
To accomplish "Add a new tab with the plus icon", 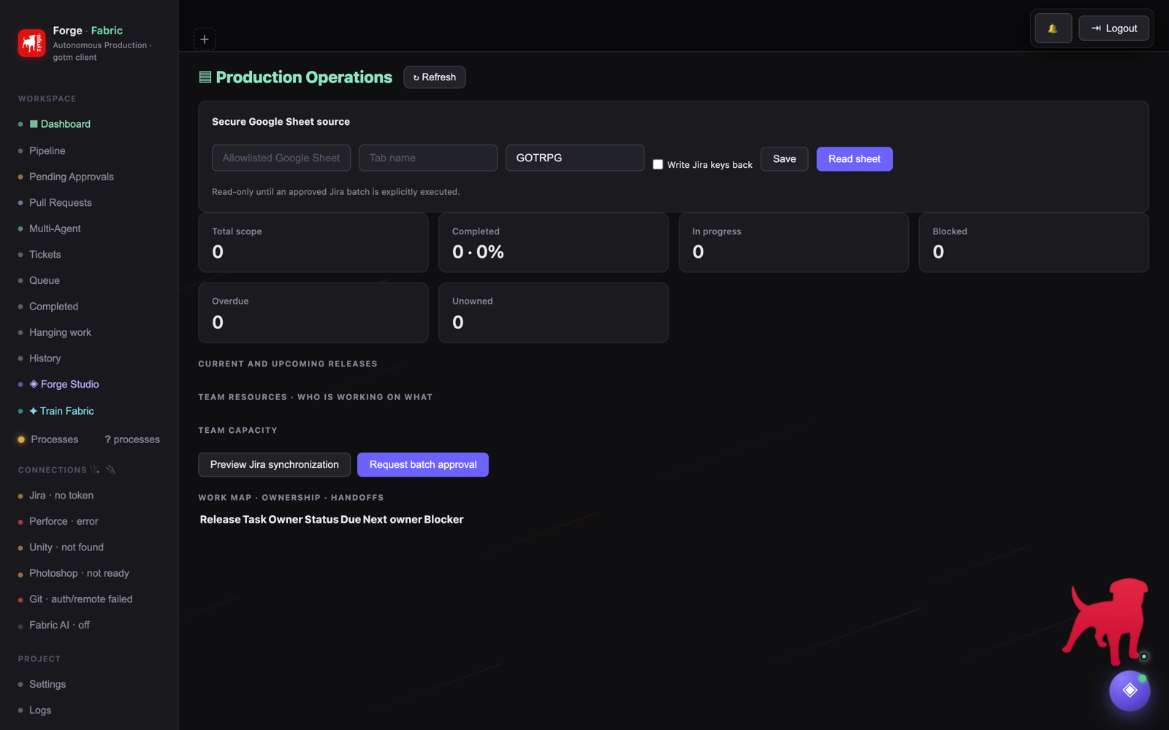I will pyautogui.click(x=205, y=39).
